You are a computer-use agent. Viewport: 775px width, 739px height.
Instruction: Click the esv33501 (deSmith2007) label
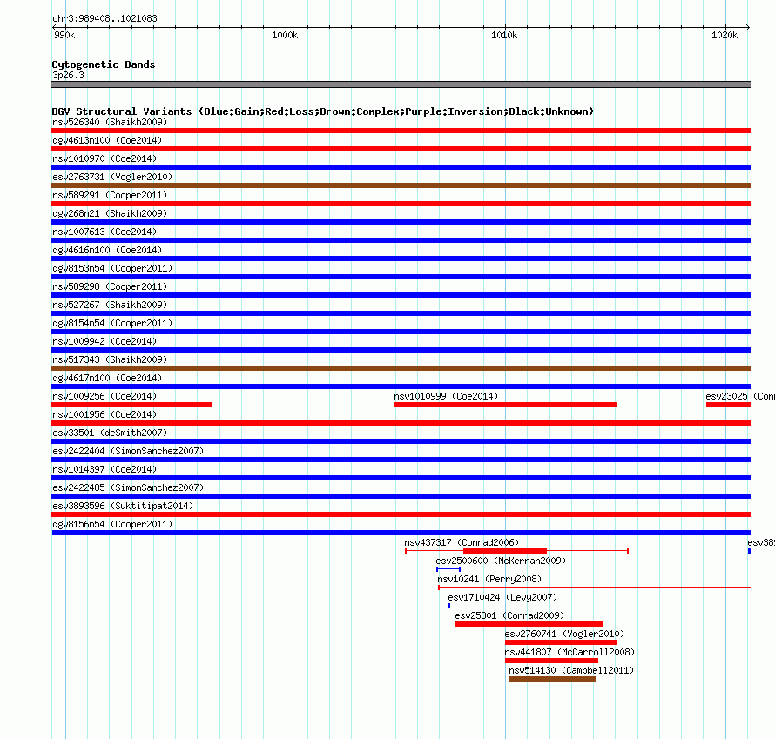tap(110, 433)
